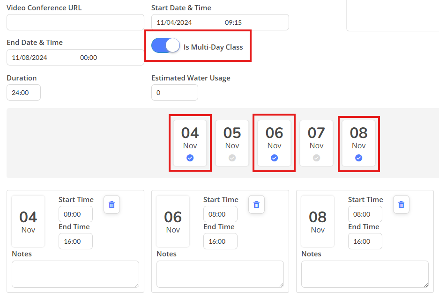Delete the 04 Nov session card

[112, 204]
